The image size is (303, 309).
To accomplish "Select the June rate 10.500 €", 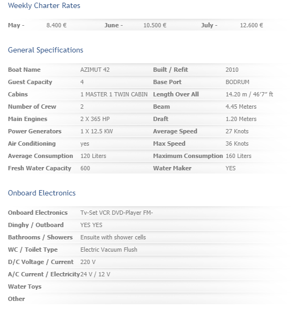I will coord(155,25).
